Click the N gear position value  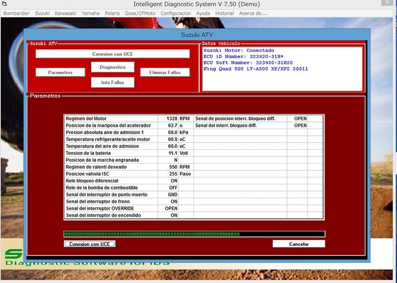[176, 160]
